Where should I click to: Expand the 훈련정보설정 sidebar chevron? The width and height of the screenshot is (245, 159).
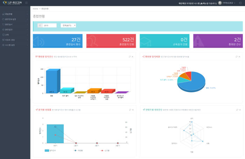pyautogui.click(x=27, y=19)
